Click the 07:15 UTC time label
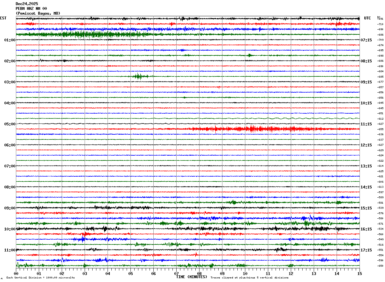This screenshot has width=385, height=282. (366, 40)
